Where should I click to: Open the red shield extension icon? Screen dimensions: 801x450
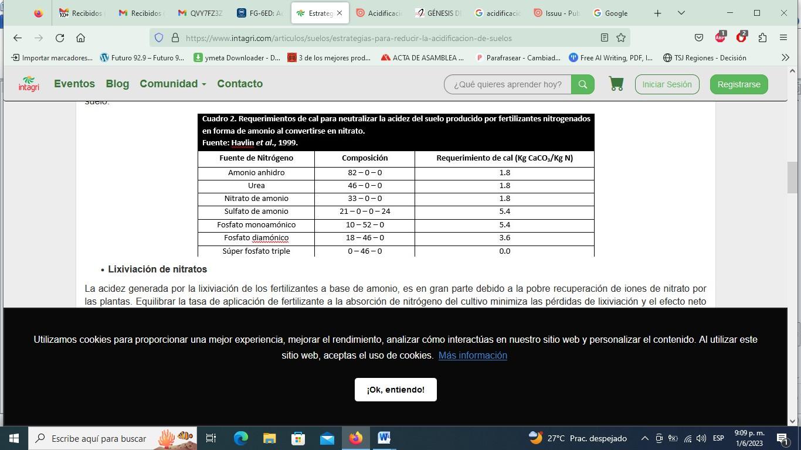(741, 37)
